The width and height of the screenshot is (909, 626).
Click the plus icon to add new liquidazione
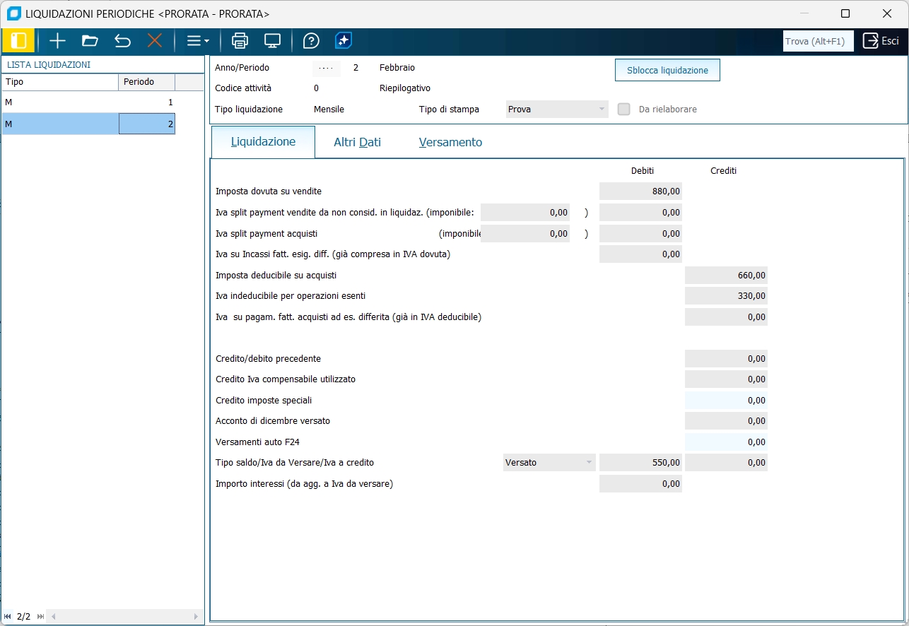[x=57, y=41]
